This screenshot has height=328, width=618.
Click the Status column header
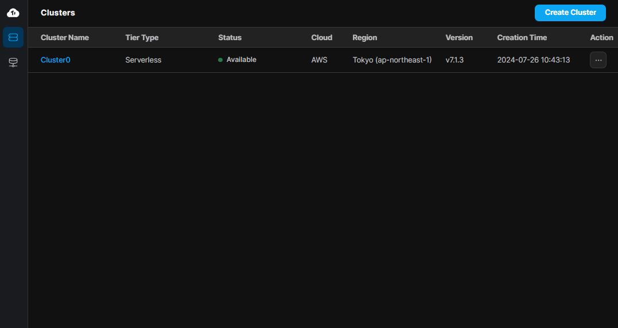(x=230, y=37)
